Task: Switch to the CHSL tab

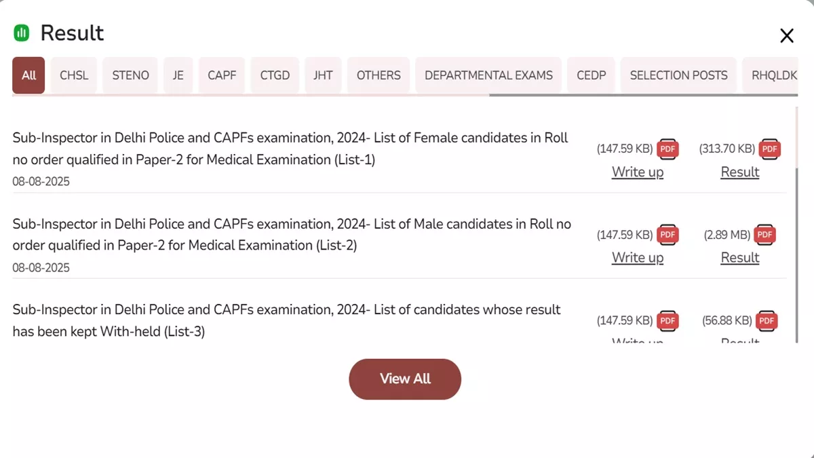Action: [x=74, y=75]
